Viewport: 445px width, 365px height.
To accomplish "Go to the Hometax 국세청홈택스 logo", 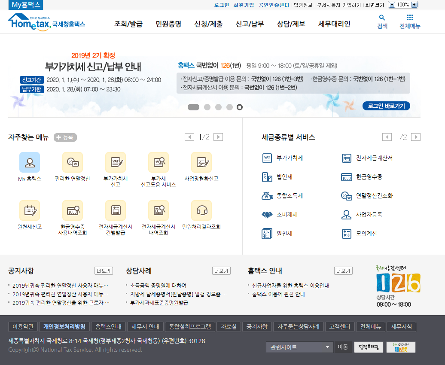I will pyautogui.click(x=47, y=22).
